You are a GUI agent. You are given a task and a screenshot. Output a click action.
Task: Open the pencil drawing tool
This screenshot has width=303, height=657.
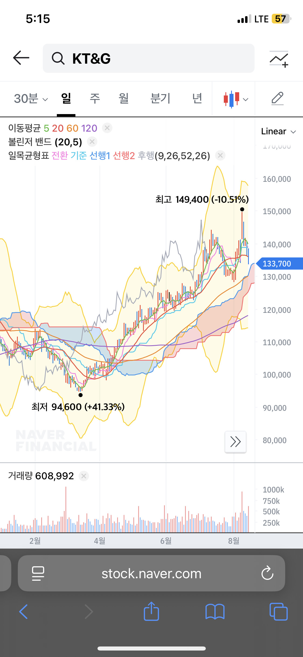coord(277,98)
